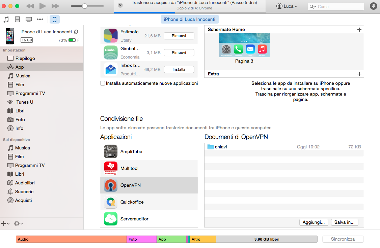The height and width of the screenshot is (248, 380).
Task: Enable Installa automaticamente nuove applicazioni
Action: [x=103, y=83]
